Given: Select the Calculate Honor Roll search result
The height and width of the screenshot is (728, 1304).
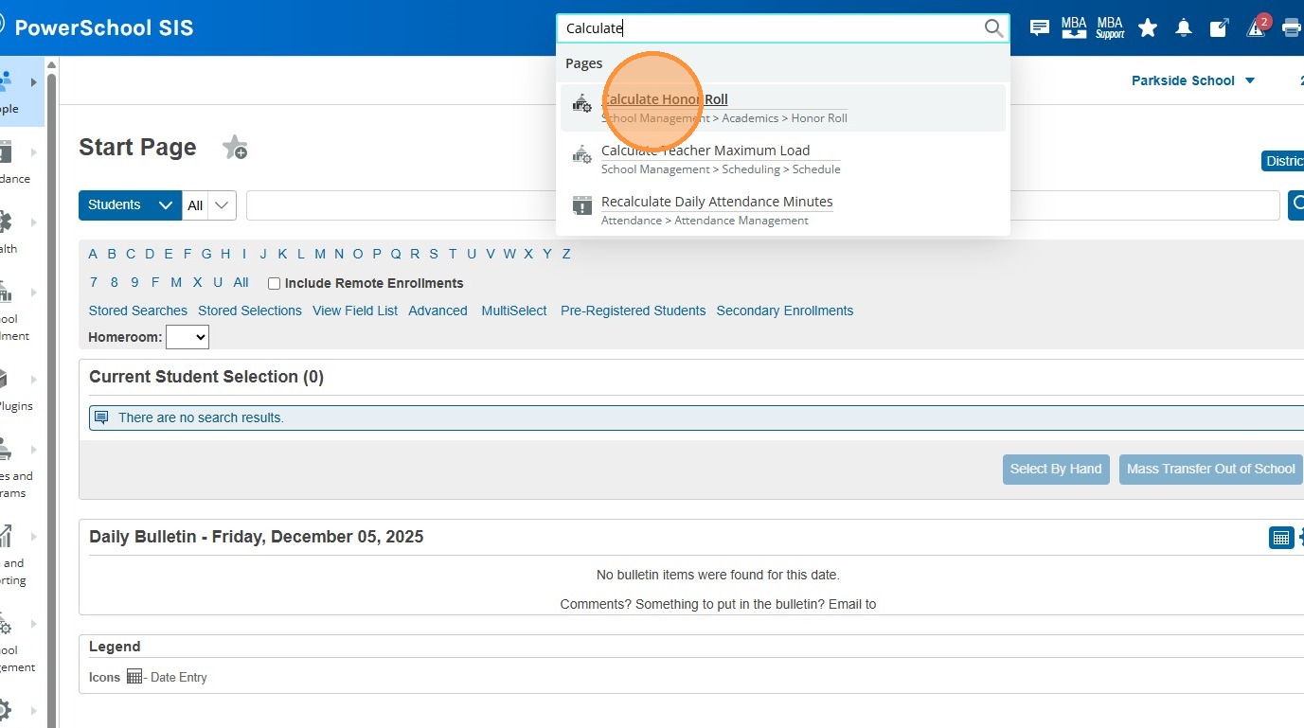Looking at the screenshot, I should tap(783, 108).
